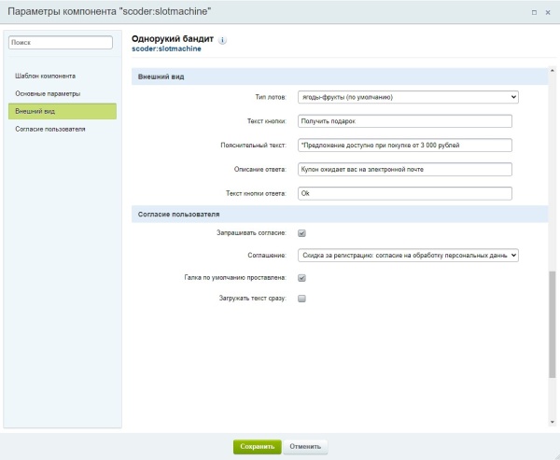Click the Пояснительный текст field

pyautogui.click(x=404, y=145)
